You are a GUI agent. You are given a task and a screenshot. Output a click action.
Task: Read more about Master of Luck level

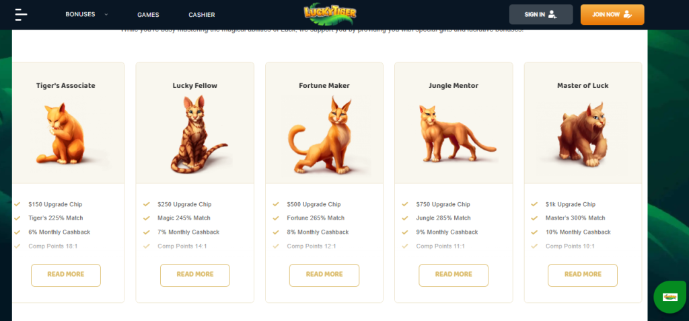click(x=583, y=275)
